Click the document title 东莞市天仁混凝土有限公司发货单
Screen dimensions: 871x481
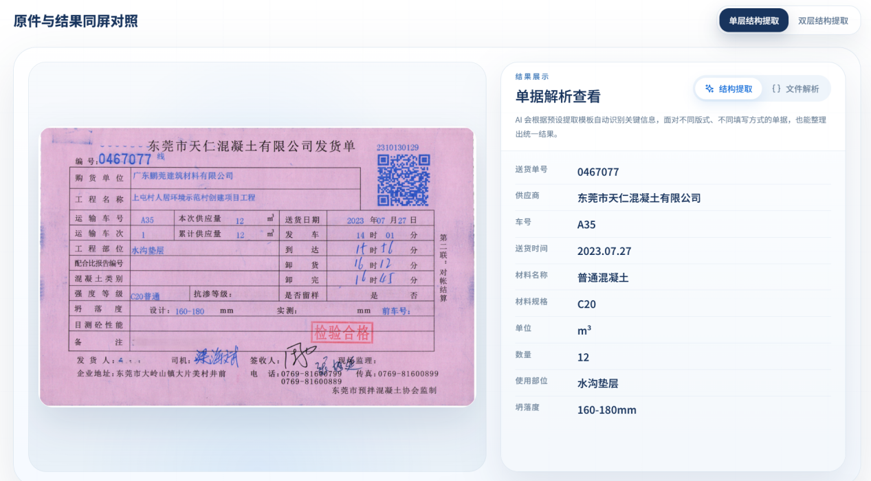252,146
